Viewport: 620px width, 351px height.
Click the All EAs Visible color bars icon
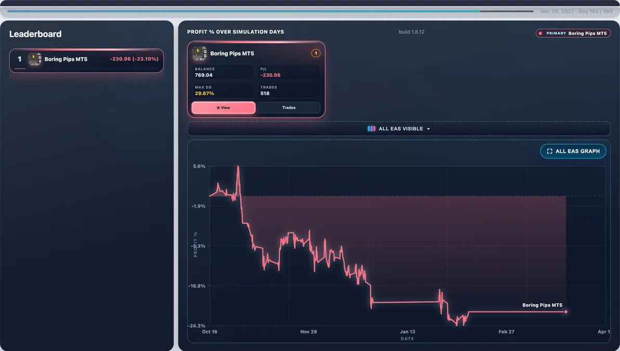tap(371, 129)
